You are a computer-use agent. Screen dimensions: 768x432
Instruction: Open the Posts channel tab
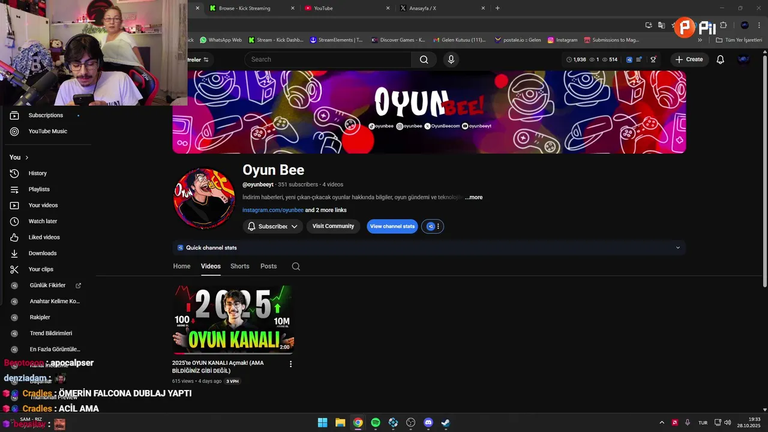pos(269,266)
